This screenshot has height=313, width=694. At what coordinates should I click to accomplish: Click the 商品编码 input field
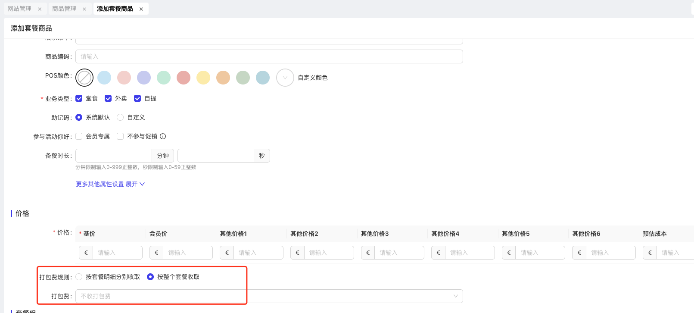269,56
